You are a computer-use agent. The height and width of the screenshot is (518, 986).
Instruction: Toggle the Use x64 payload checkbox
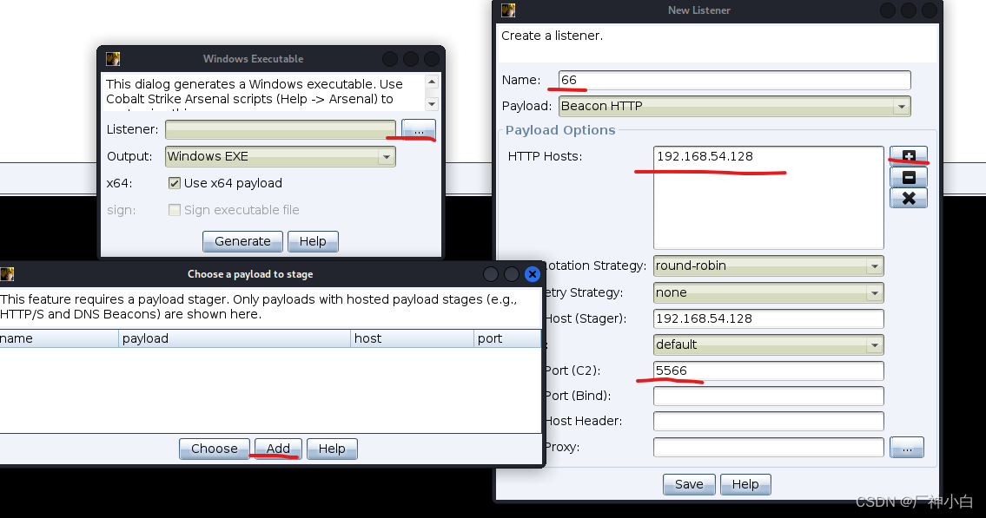click(175, 183)
